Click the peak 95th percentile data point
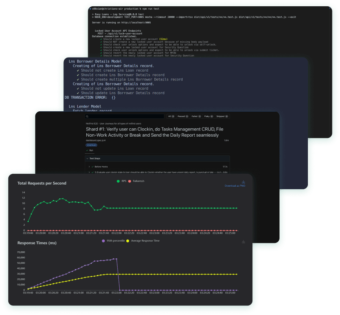340x315 pixels. 117,259
